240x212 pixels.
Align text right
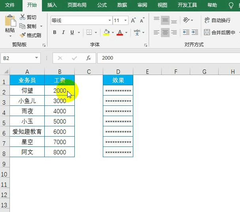point(174,32)
